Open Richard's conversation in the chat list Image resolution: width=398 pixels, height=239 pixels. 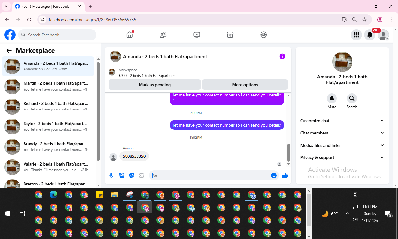[x=48, y=106]
